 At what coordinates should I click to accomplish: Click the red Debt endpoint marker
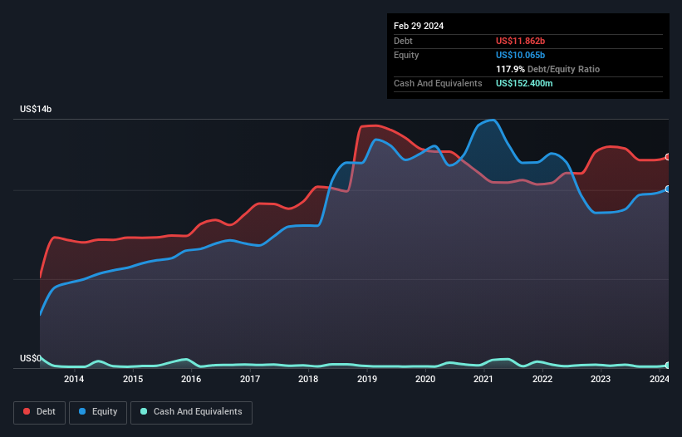tap(668, 157)
